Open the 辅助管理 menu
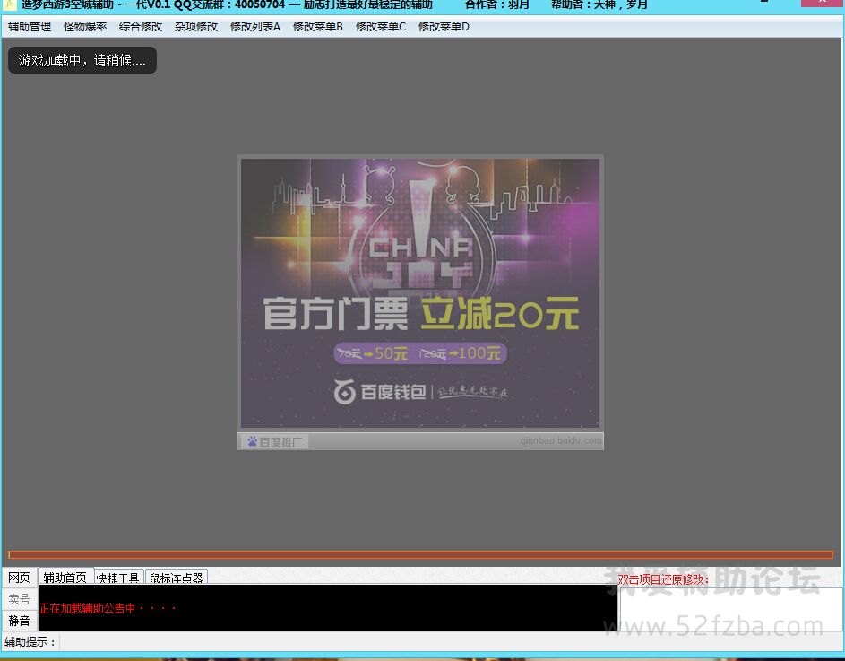 pyautogui.click(x=30, y=26)
